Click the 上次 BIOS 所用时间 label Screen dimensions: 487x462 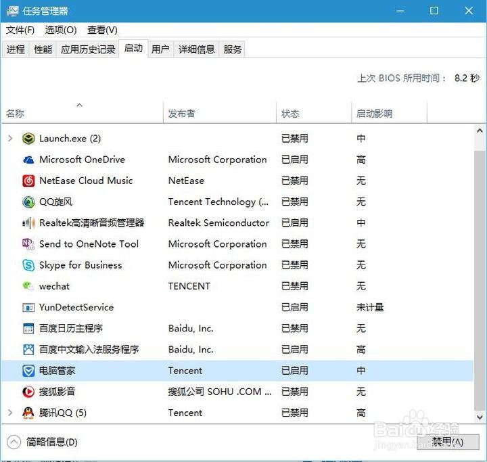tap(402, 78)
